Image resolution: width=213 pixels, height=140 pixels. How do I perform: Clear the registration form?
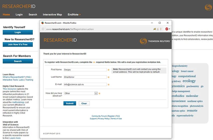click(84, 103)
